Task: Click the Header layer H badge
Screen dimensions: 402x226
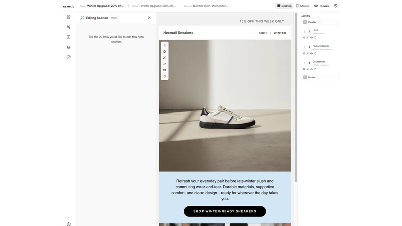Action: pos(305,22)
